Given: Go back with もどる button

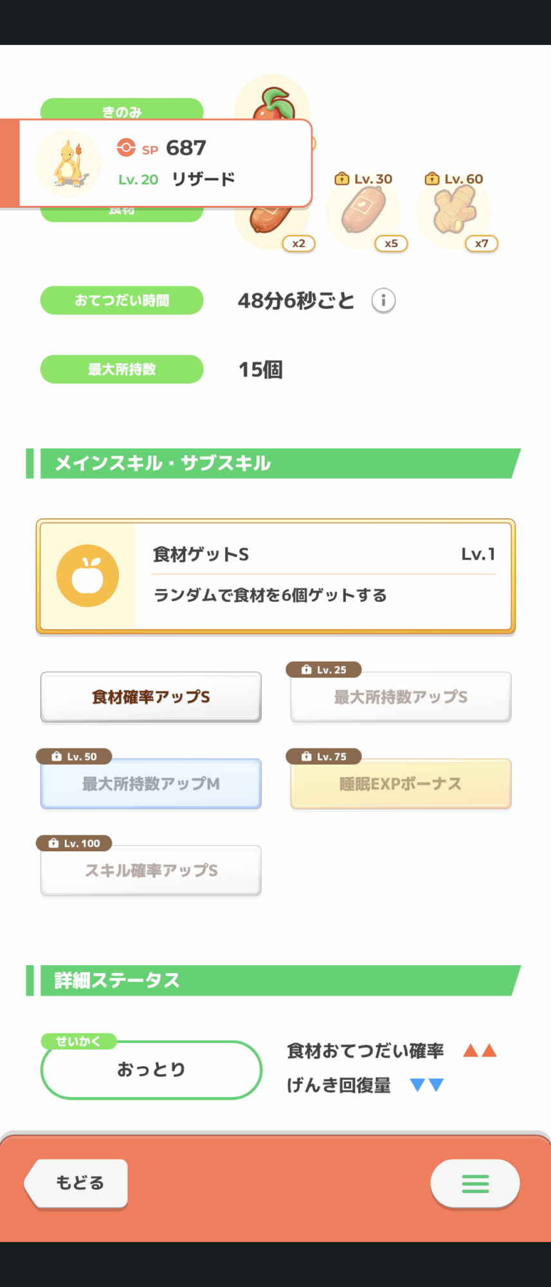Looking at the screenshot, I should [77, 1183].
